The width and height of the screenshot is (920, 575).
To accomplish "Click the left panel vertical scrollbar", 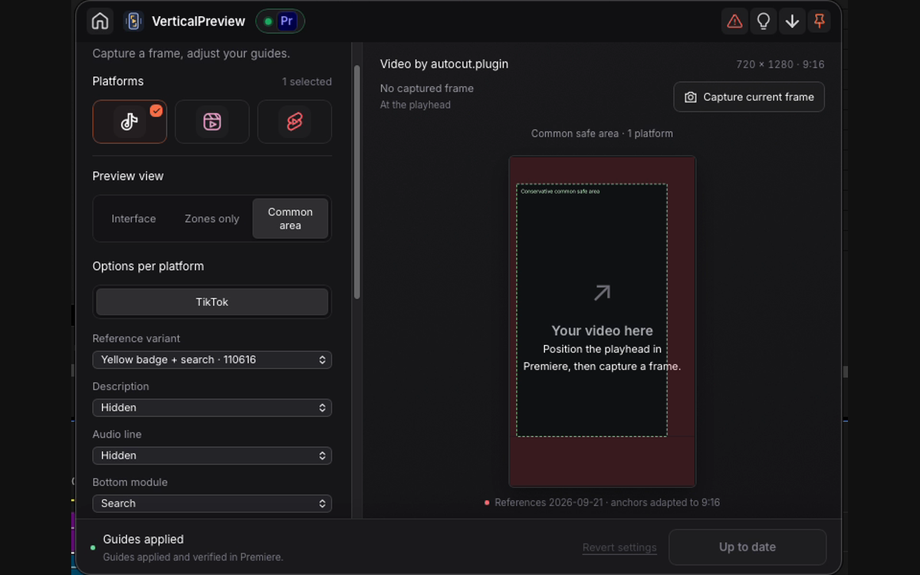I will coord(356,182).
